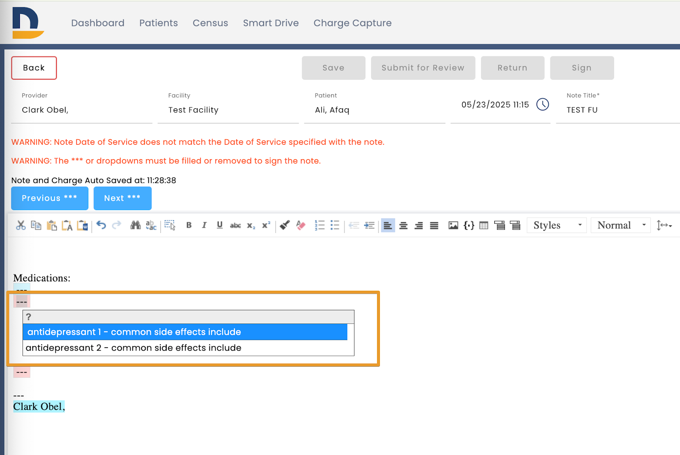Toggle the Numbered List
This screenshot has height=455, width=680.
[x=320, y=225]
